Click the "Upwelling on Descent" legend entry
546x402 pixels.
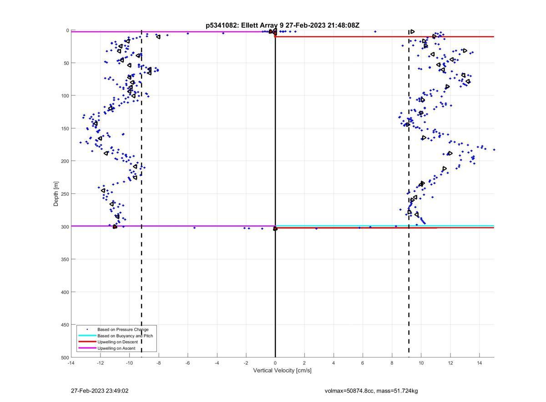coord(118,342)
